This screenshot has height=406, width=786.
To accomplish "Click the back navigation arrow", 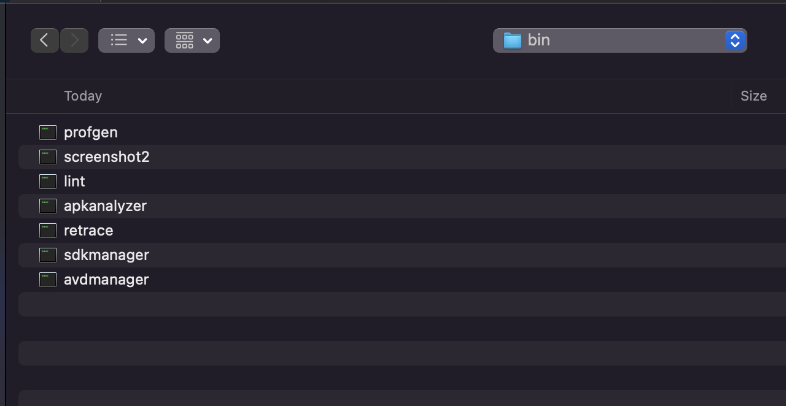I will [44, 40].
